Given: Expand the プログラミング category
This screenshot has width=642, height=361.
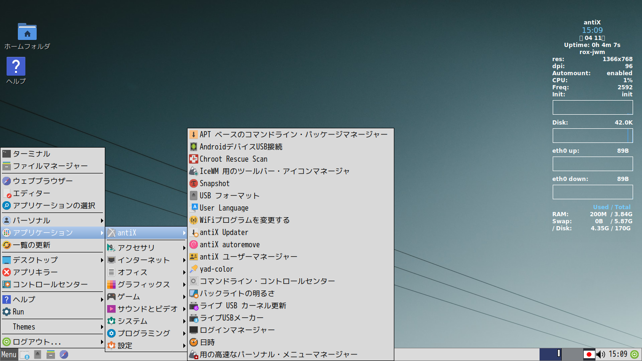Looking at the screenshot, I should point(146,333).
